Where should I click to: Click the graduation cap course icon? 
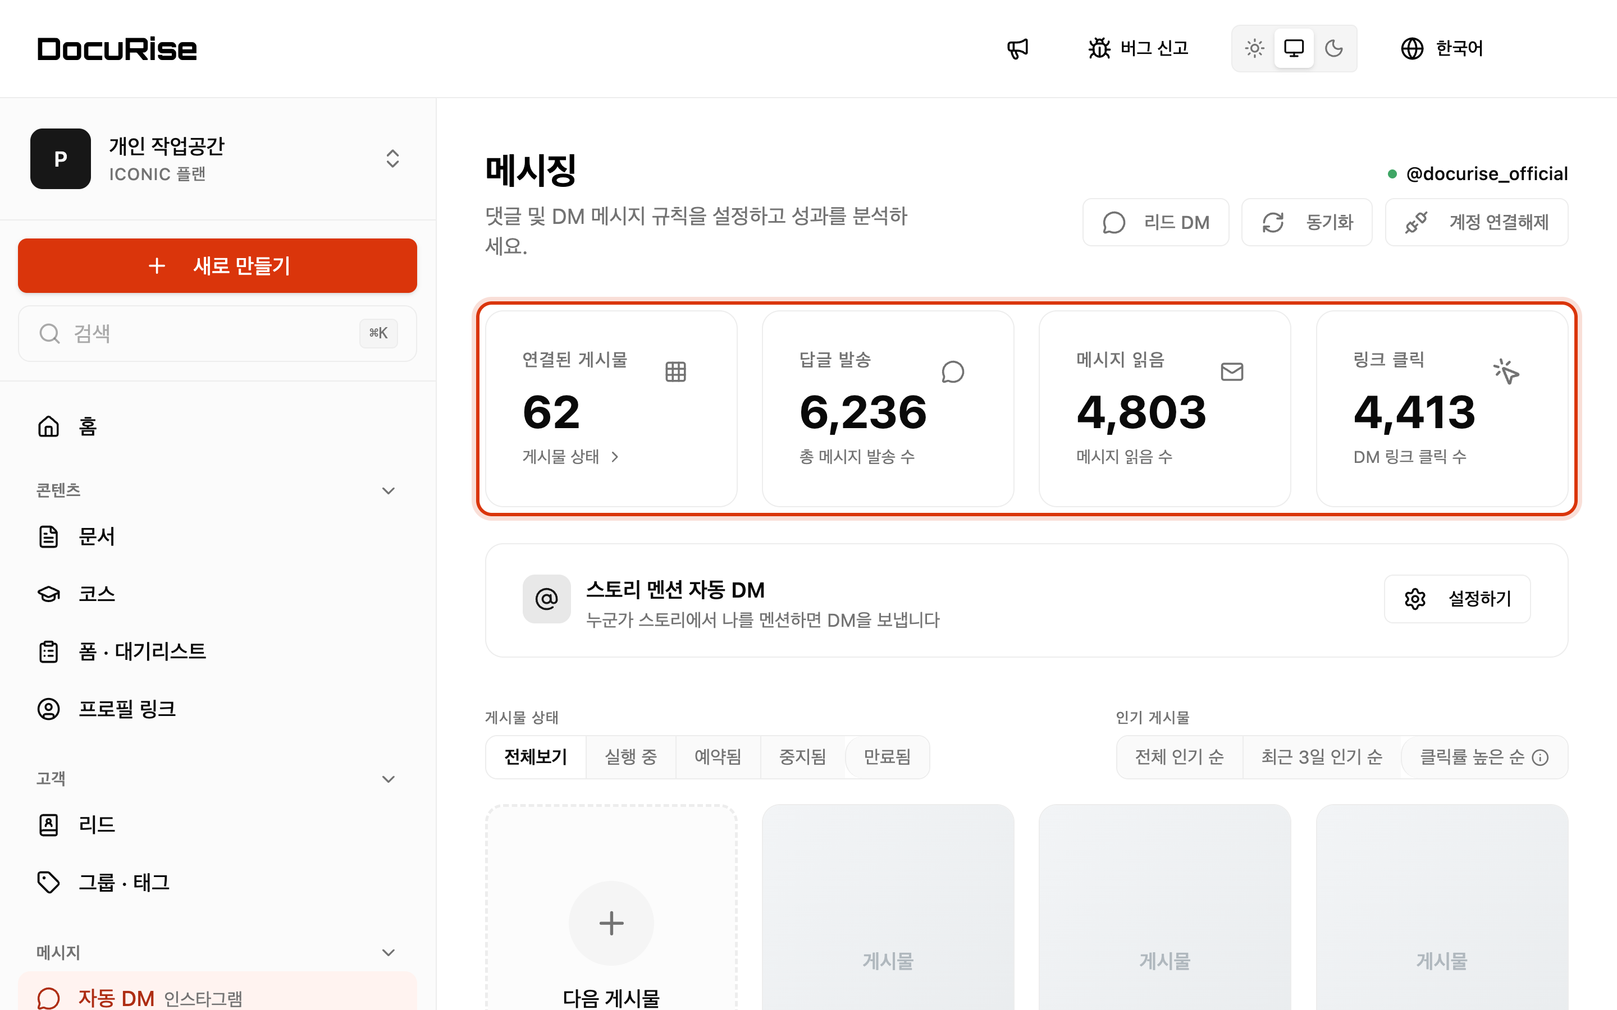(48, 594)
